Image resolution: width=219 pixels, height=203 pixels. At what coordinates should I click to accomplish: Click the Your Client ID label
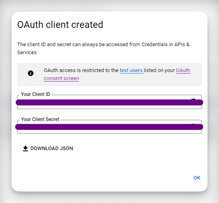(x=35, y=94)
